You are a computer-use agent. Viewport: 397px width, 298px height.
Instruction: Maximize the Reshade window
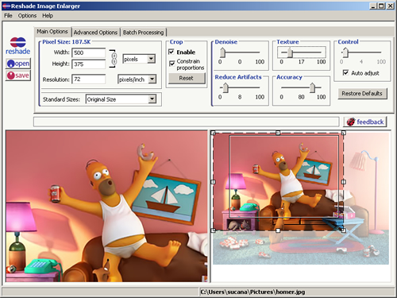381,6
